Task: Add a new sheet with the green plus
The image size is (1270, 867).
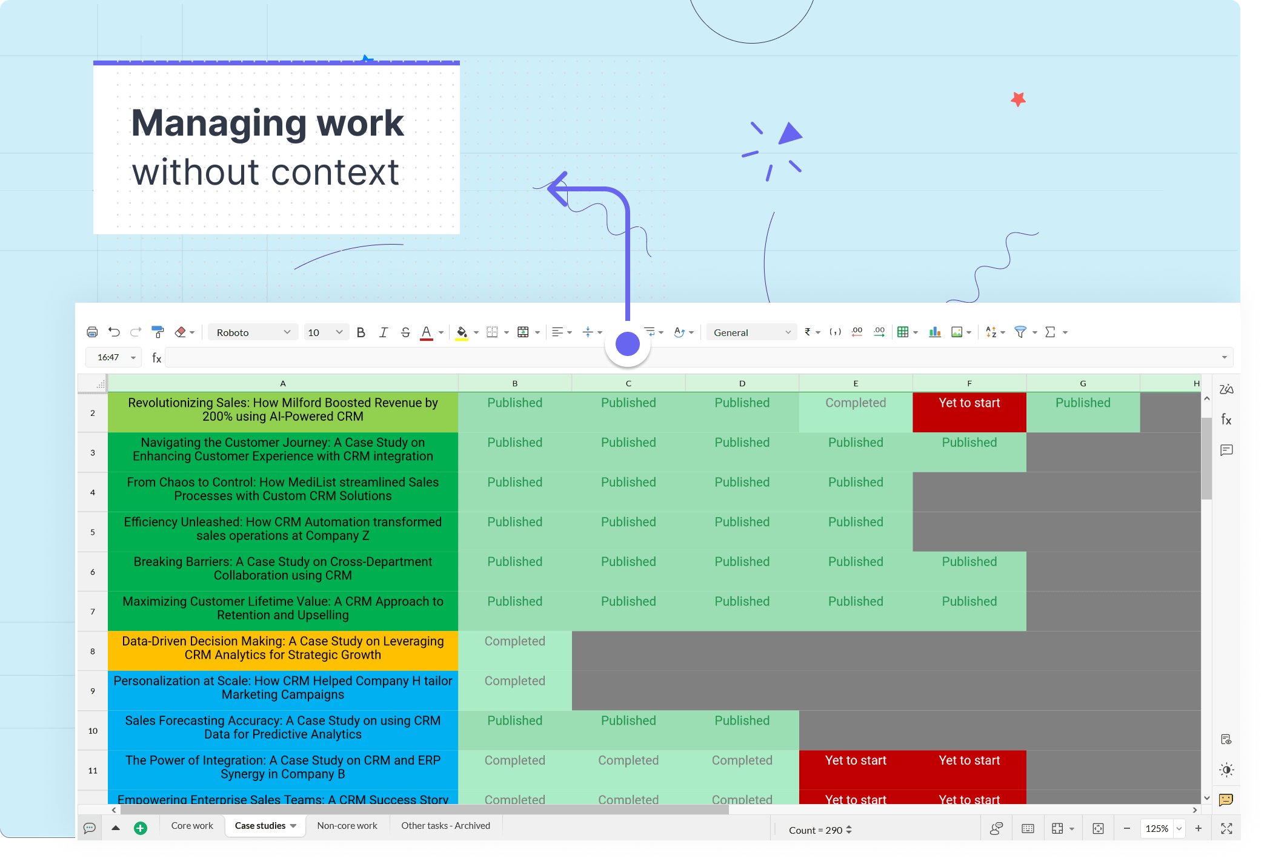Action: [140, 828]
